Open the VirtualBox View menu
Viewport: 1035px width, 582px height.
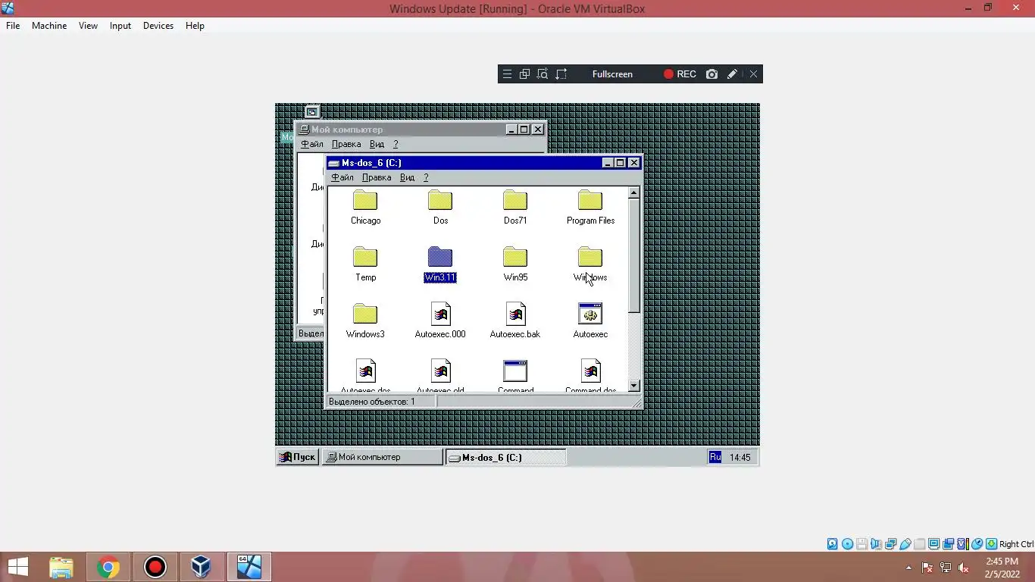coord(88,26)
